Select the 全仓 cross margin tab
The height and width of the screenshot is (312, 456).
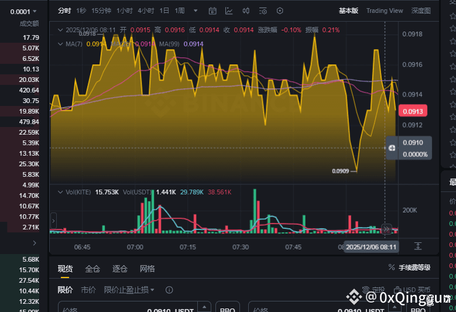coord(92,269)
